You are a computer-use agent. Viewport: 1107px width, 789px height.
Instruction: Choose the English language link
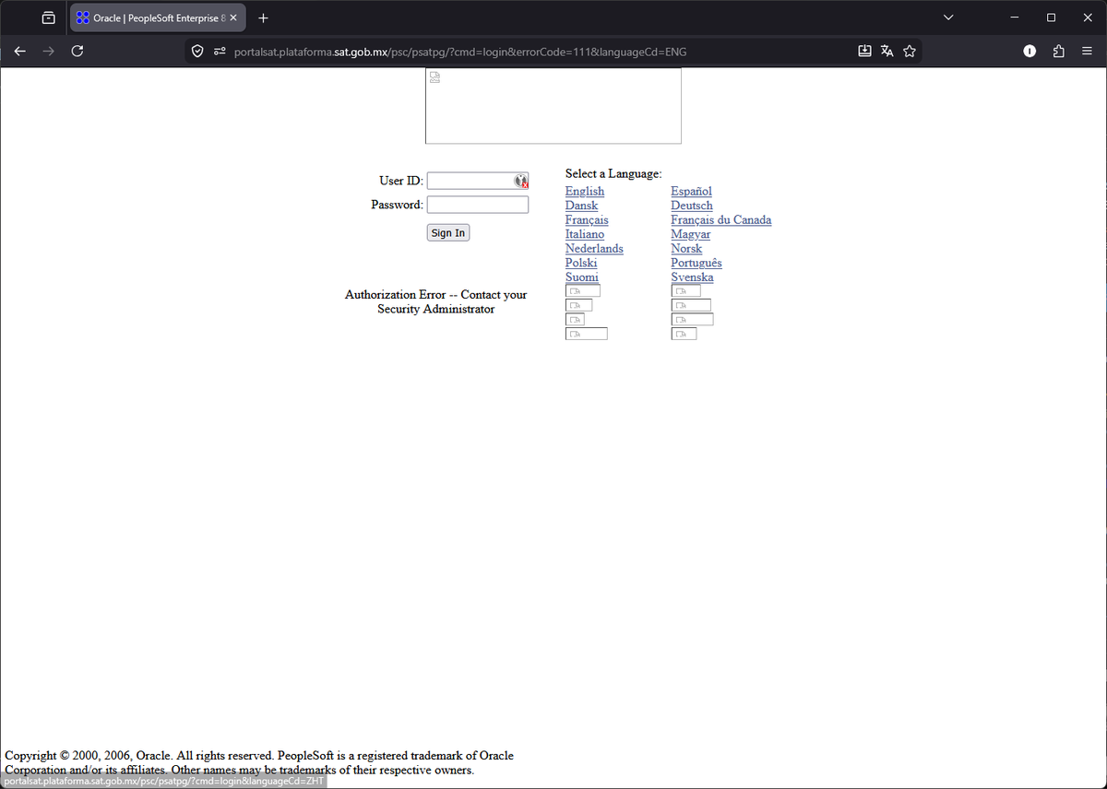[585, 191]
